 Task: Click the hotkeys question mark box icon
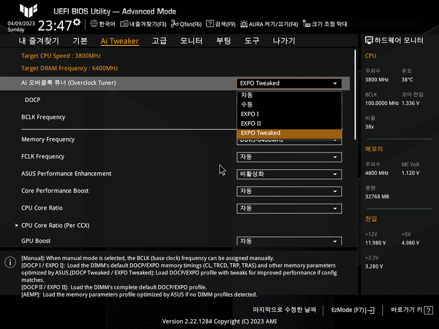pyautogui.click(x=429, y=310)
